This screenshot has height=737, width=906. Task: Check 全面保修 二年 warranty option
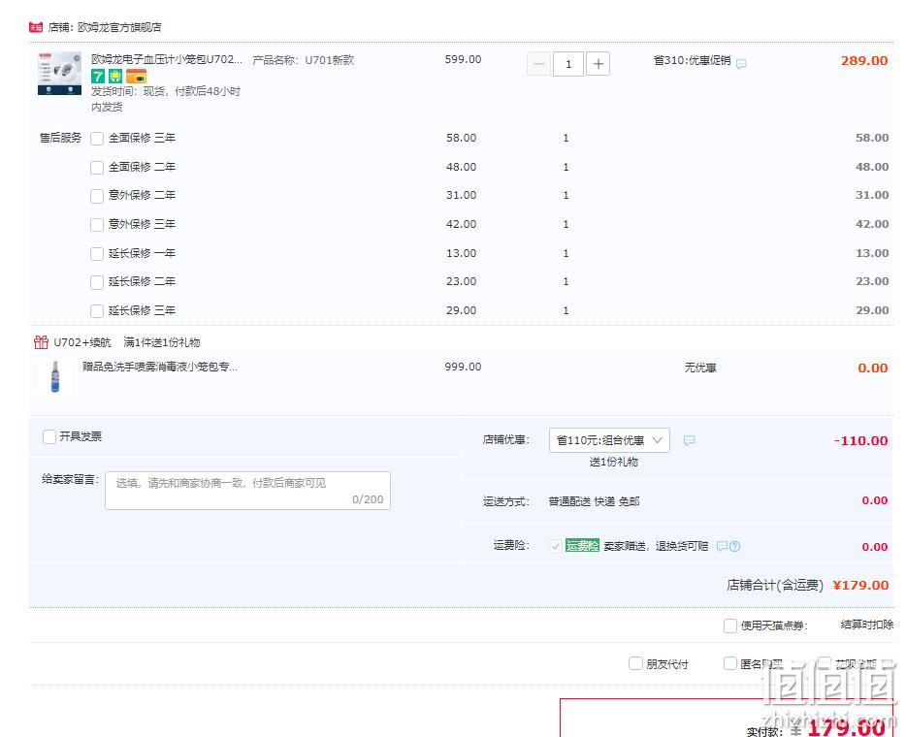tap(97, 168)
